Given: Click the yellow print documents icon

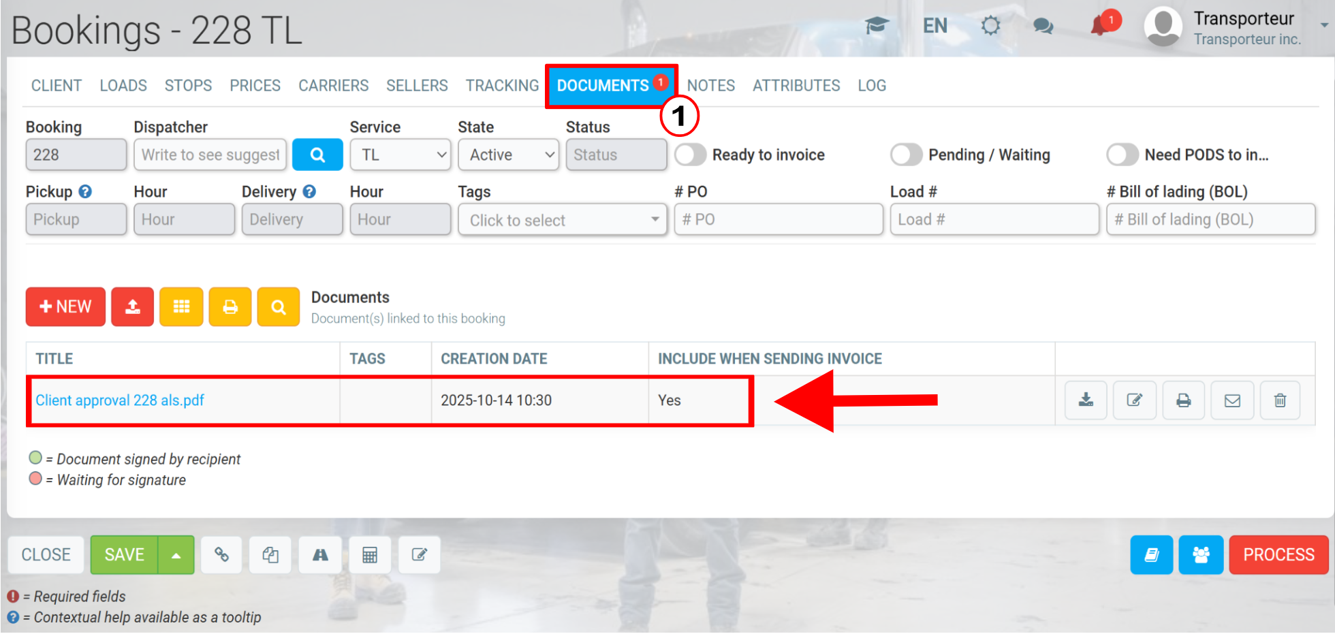Looking at the screenshot, I should [x=230, y=306].
